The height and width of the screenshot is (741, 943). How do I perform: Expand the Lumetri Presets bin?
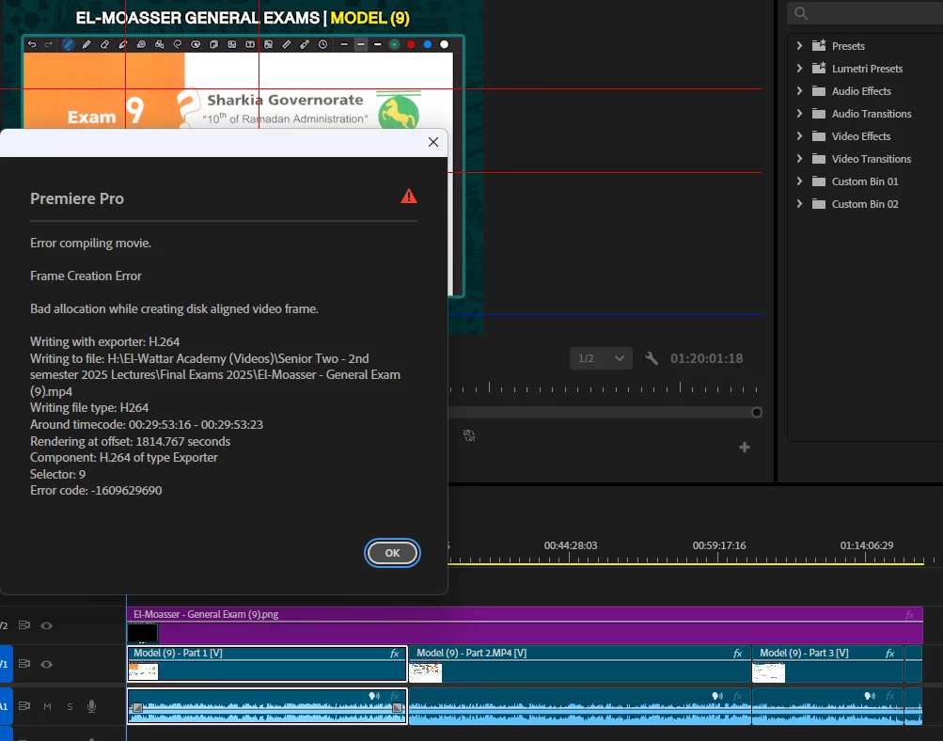(799, 68)
